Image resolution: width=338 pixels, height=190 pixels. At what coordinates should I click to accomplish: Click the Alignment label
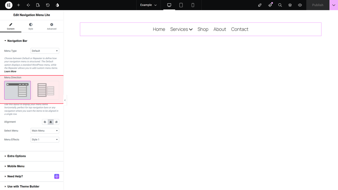(x=10, y=122)
